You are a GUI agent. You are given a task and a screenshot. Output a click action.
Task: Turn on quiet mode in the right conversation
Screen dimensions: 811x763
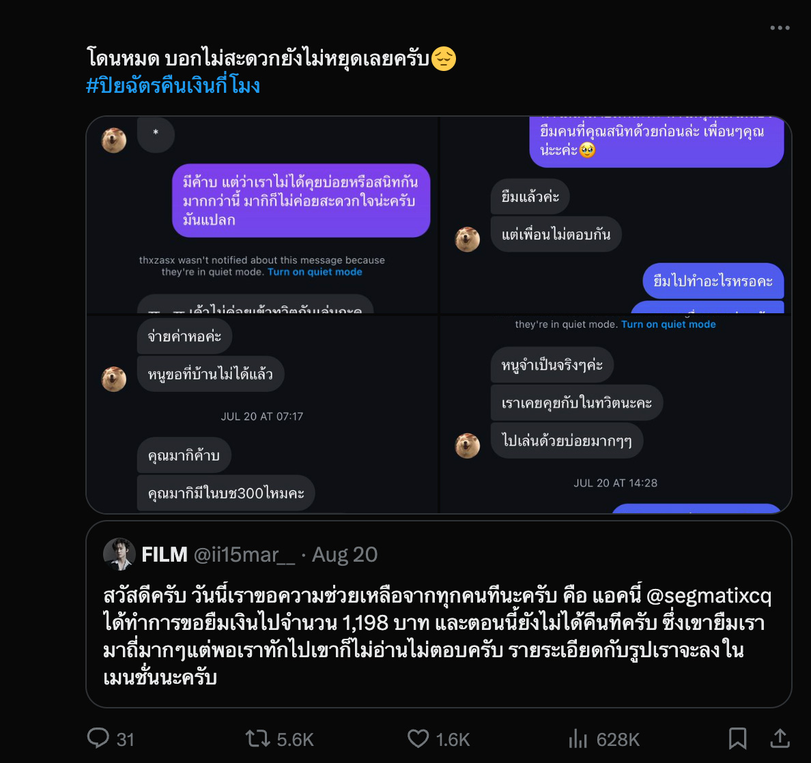coord(669,324)
